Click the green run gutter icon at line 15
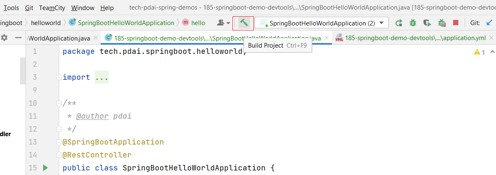Viewport: 496px width, 175px height. click(x=45, y=168)
